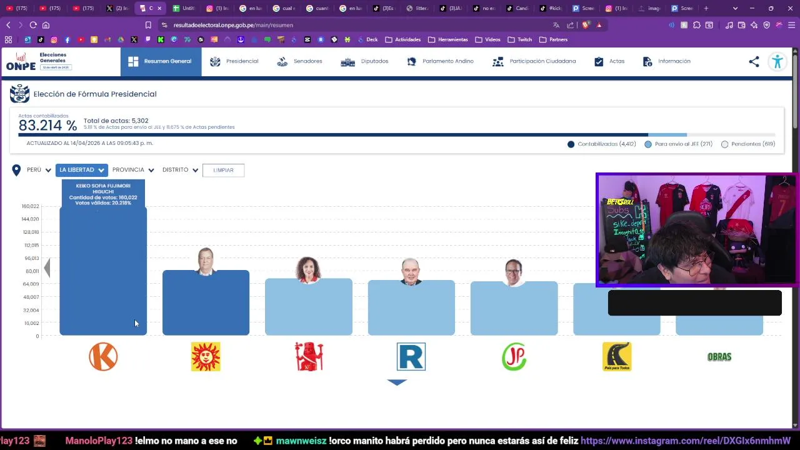Open the Actividades bookmarks folder
The image size is (800, 450).
pos(402,39)
